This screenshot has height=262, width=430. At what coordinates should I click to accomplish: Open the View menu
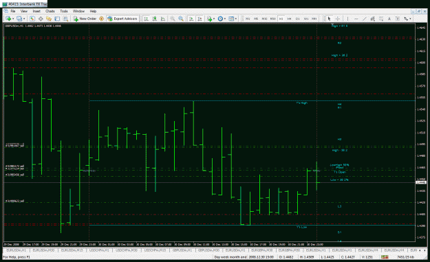coord(24,11)
